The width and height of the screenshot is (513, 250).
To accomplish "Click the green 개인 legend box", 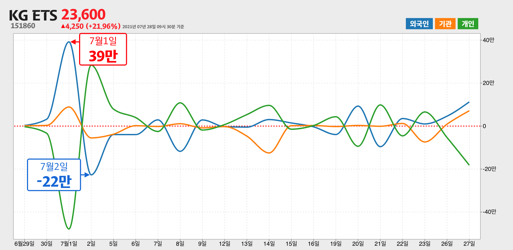I will 468,24.
